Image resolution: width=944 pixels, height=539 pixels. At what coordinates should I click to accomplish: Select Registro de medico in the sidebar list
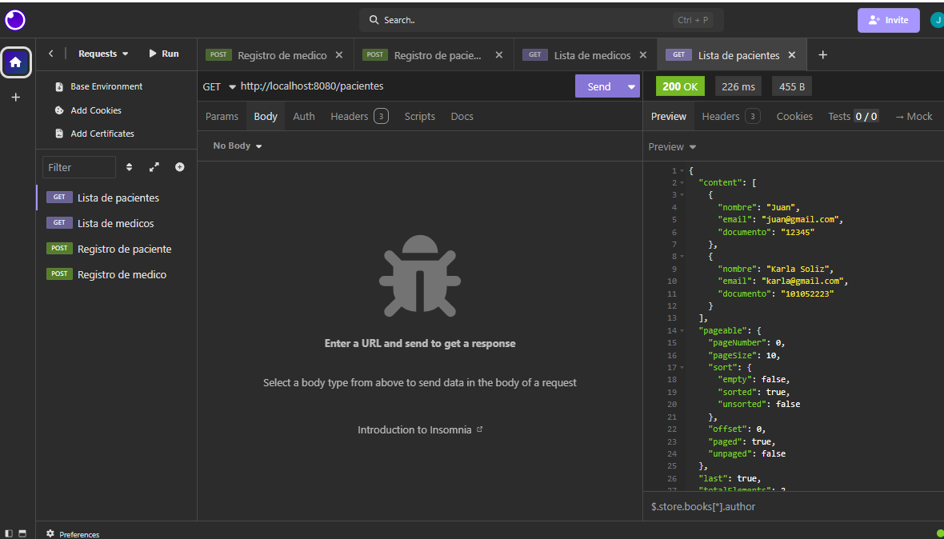tap(115, 274)
